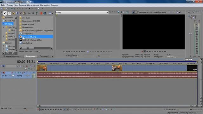Pause playback in video preview transport
The width and height of the screenshot is (203, 114).
(152, 51)
